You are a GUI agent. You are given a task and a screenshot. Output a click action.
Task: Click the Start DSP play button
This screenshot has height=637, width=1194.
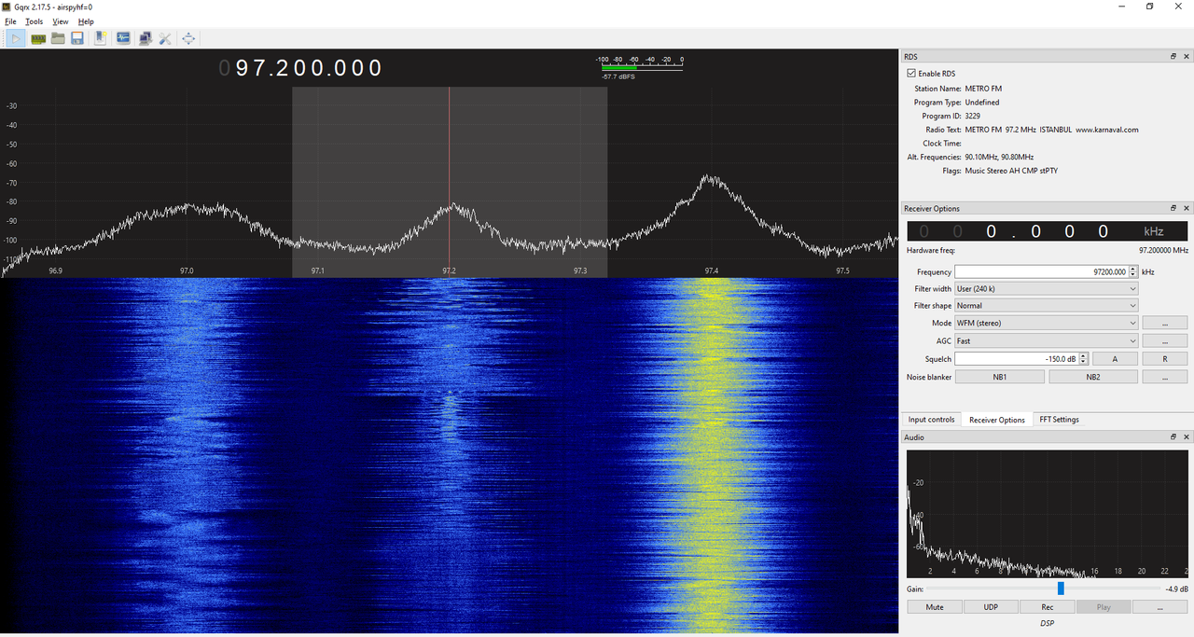click(17, 38)
